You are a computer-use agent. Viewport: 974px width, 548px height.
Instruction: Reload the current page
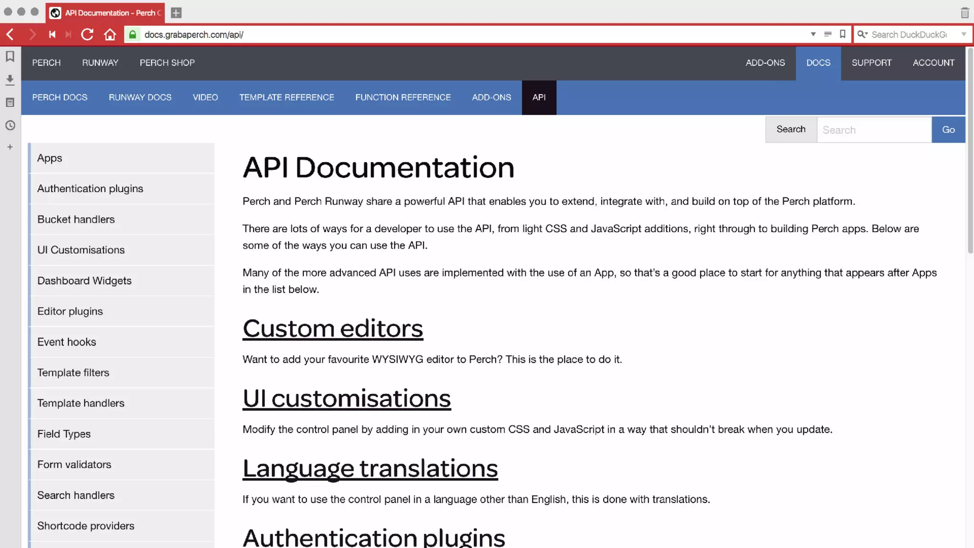coord(87,34)
